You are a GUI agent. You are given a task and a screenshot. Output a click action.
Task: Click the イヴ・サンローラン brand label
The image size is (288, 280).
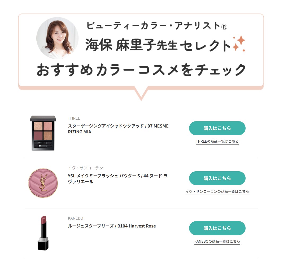pyautogui.click(x=85, y=168)
